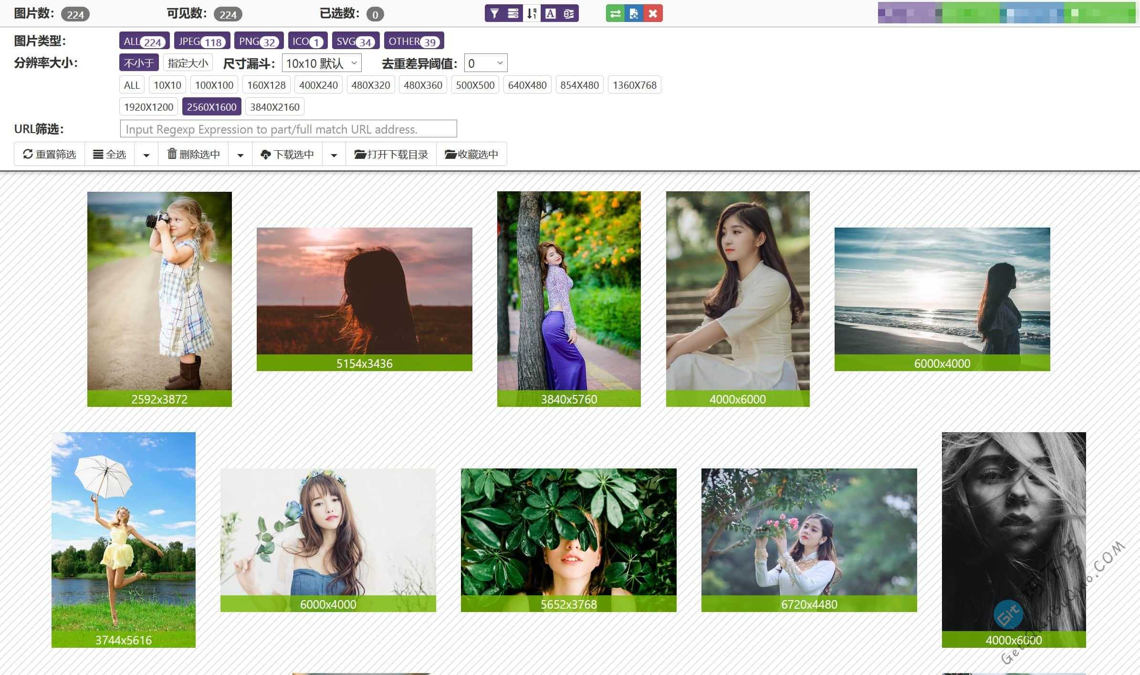Expand the arrow next to 下载选中
1140x675 pixels.
334,155
